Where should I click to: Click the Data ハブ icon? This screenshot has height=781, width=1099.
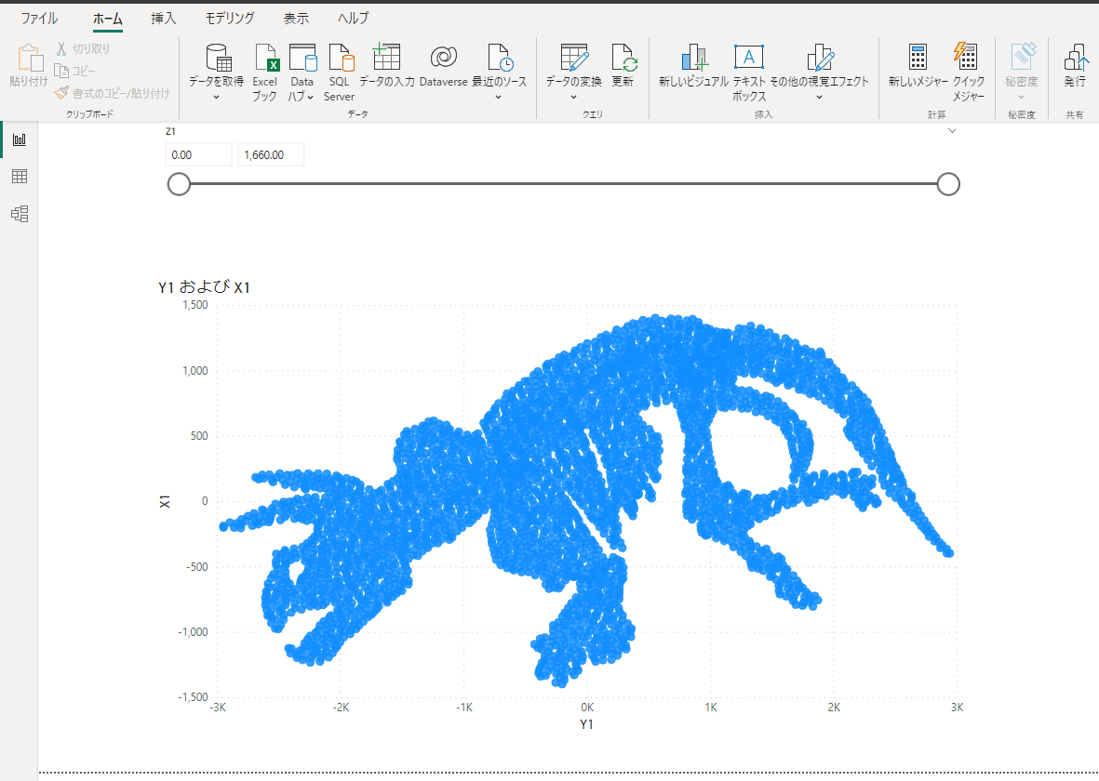click(x=302, y=58)
